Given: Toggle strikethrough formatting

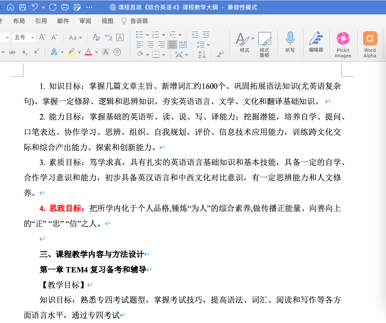Looking at the screenshot, I should [12, 52].
